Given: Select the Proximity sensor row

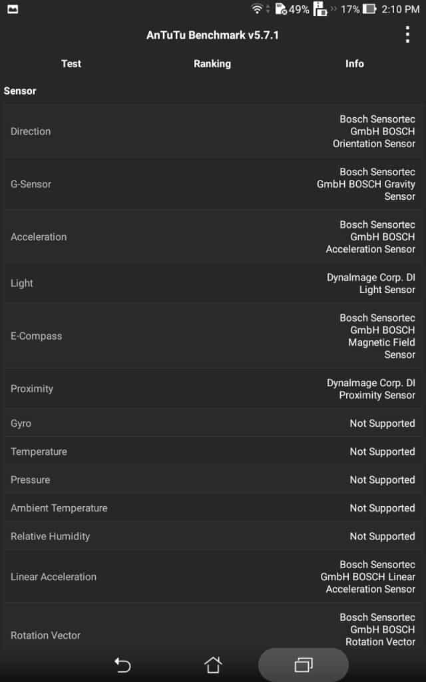Looking at the screenshot, I should tap(213, 389).
